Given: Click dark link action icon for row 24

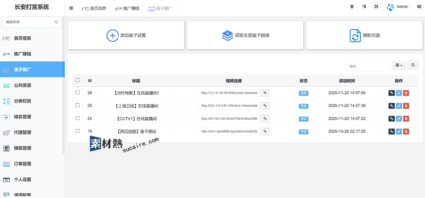Looking at the screenshot, I should click(392, 119).
